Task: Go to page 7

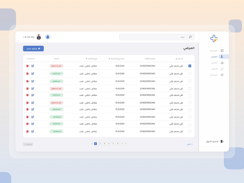Action: [x=122, y=144]
